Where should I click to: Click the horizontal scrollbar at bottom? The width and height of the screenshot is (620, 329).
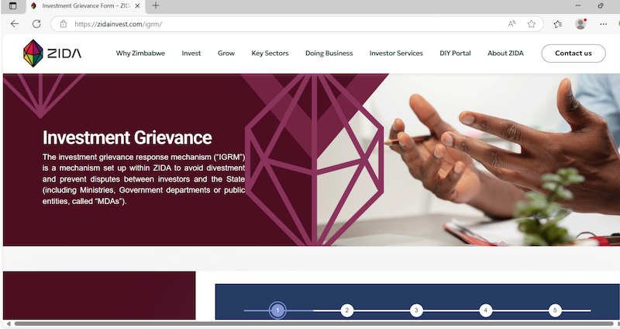click(314, 324)
